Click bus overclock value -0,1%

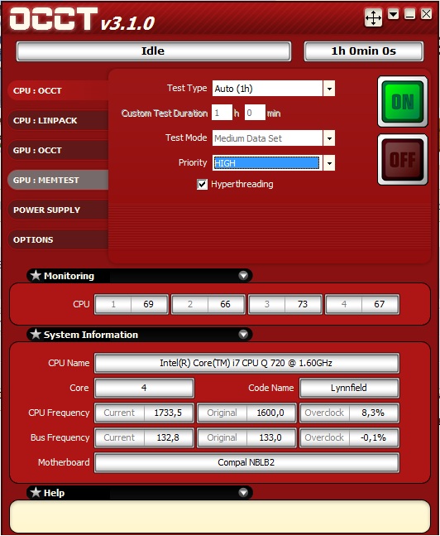click(x=373, y=437)
